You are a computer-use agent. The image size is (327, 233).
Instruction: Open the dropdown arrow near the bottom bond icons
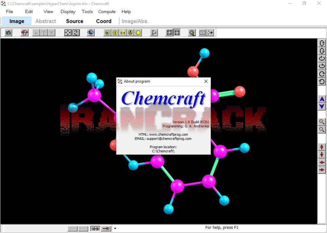click(x=115, y=228)
